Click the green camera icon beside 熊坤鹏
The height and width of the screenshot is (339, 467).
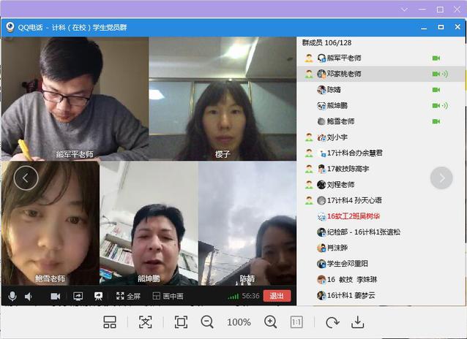436,106
